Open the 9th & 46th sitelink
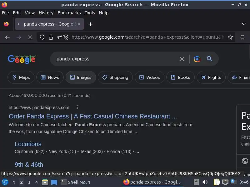250x187 pixels. pyautogui.click(x=29, y=165)
